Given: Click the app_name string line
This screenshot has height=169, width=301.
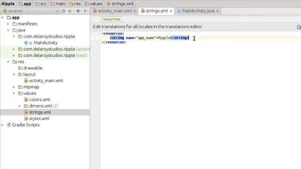Looking at the screenshot, I should coord(149,38).
